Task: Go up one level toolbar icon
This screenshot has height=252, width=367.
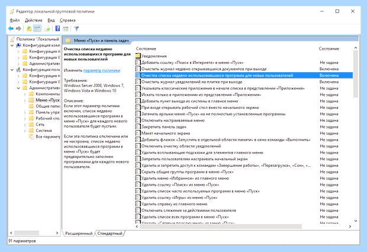Action: click(29, 28)
